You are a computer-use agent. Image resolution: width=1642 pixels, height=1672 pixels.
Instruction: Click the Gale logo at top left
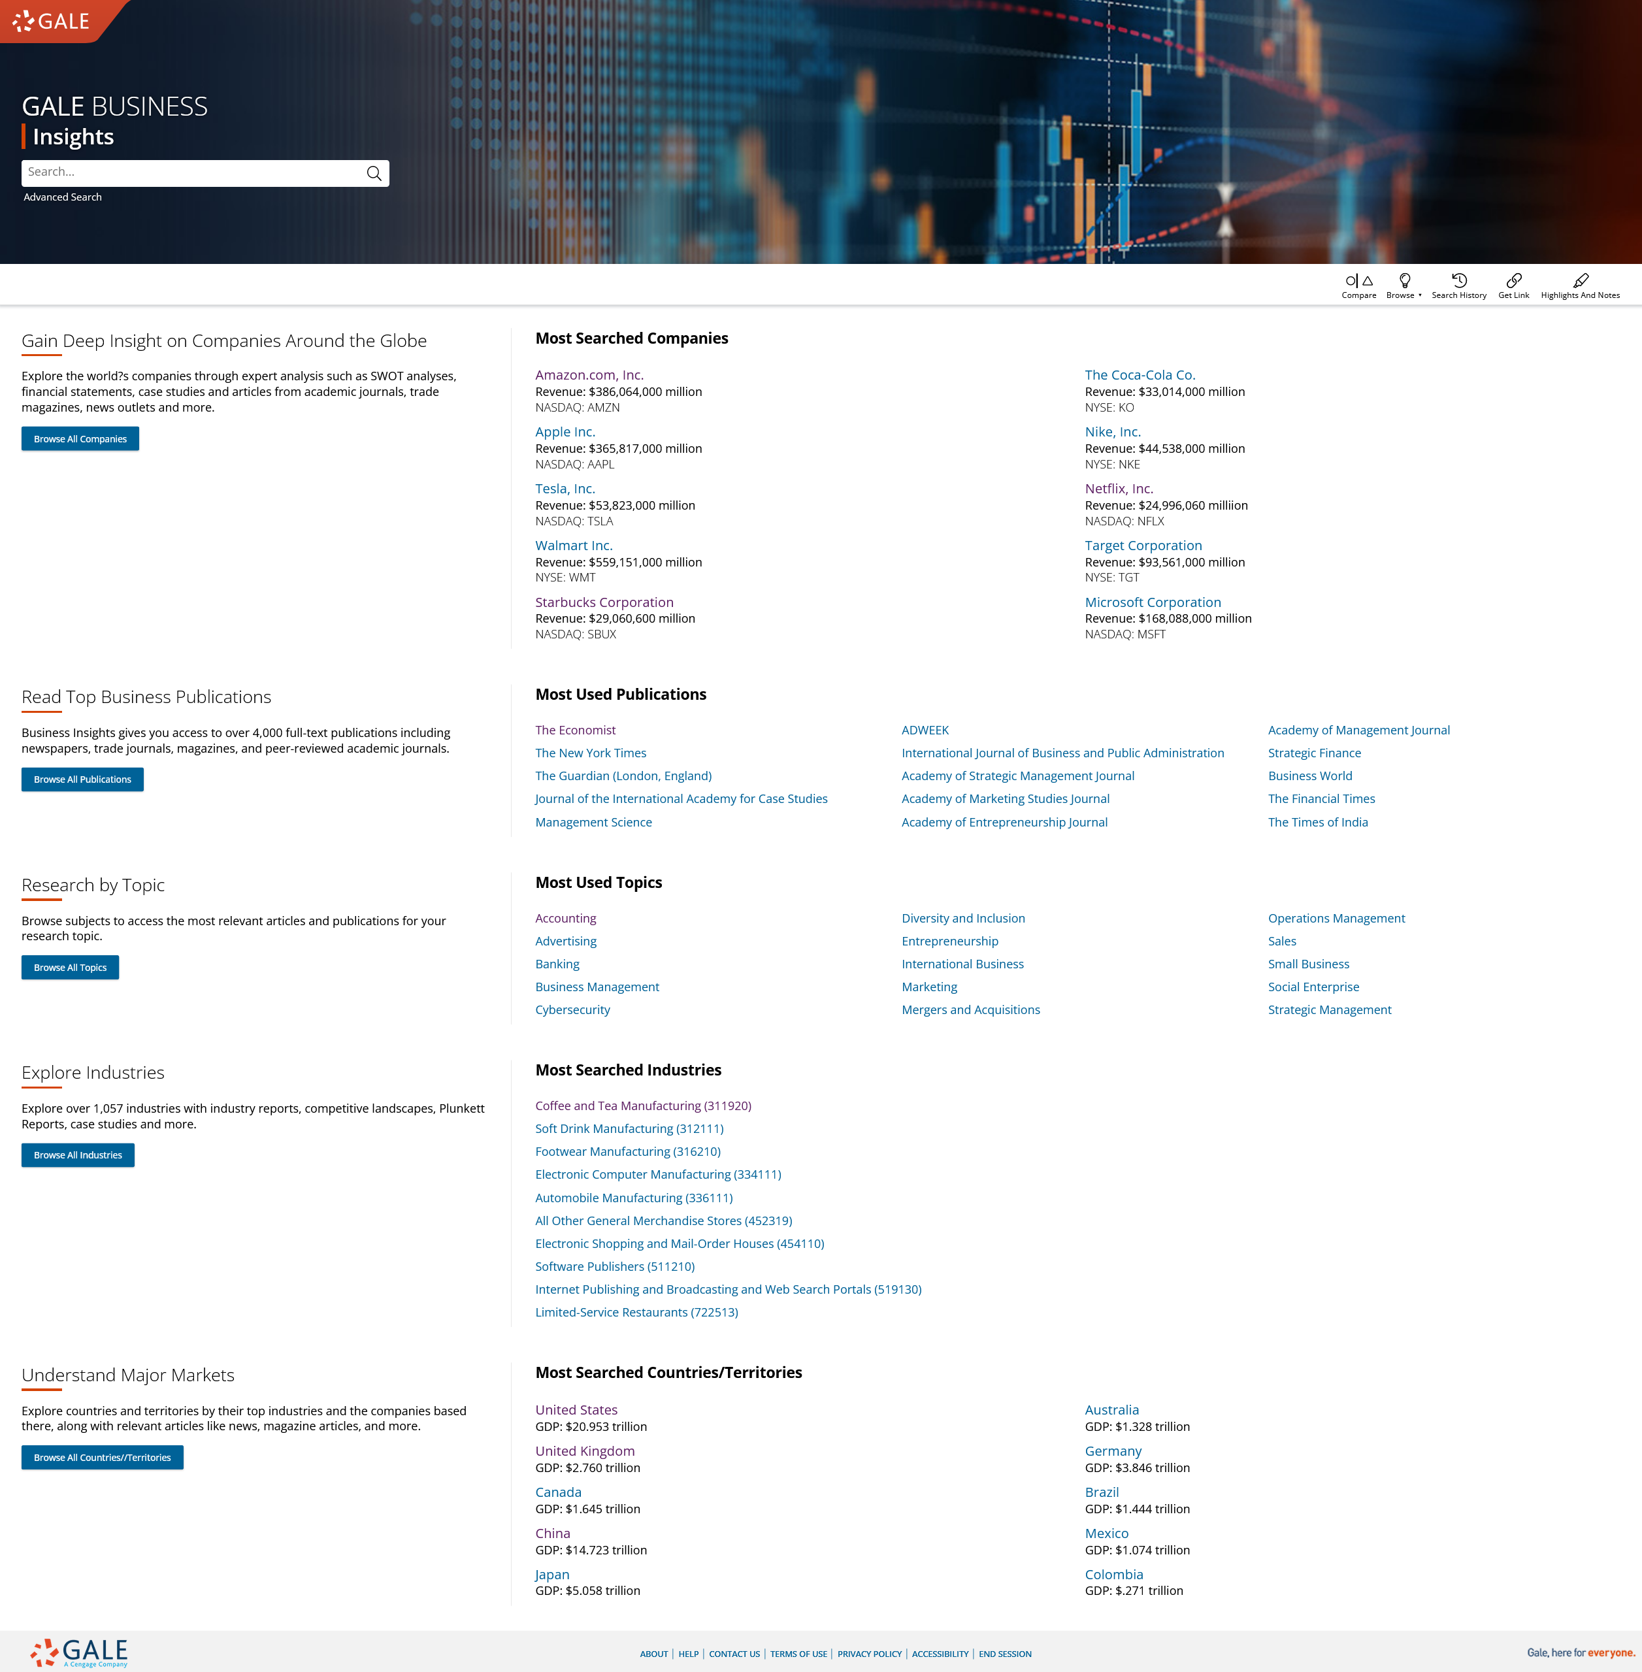tap(52, 21)
